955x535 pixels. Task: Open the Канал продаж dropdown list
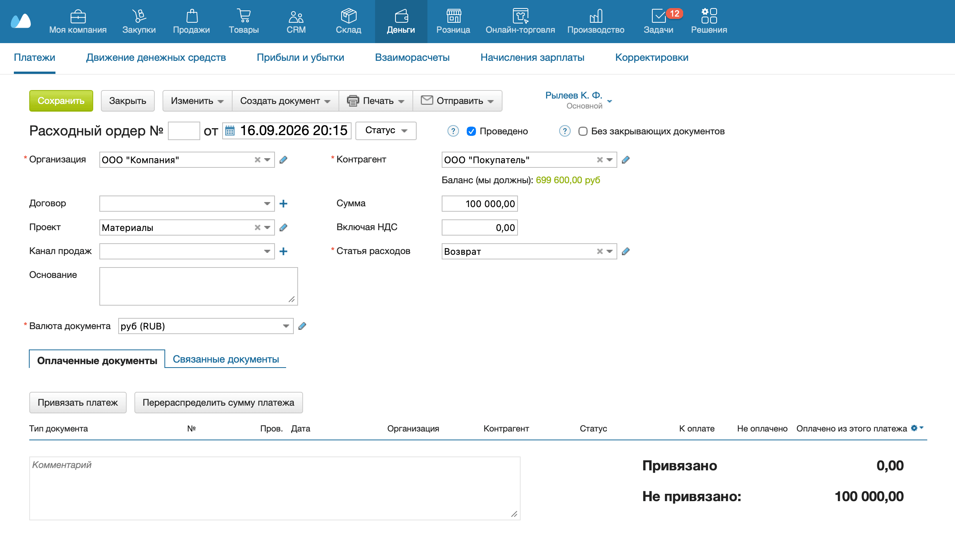(x=267, y=251)
